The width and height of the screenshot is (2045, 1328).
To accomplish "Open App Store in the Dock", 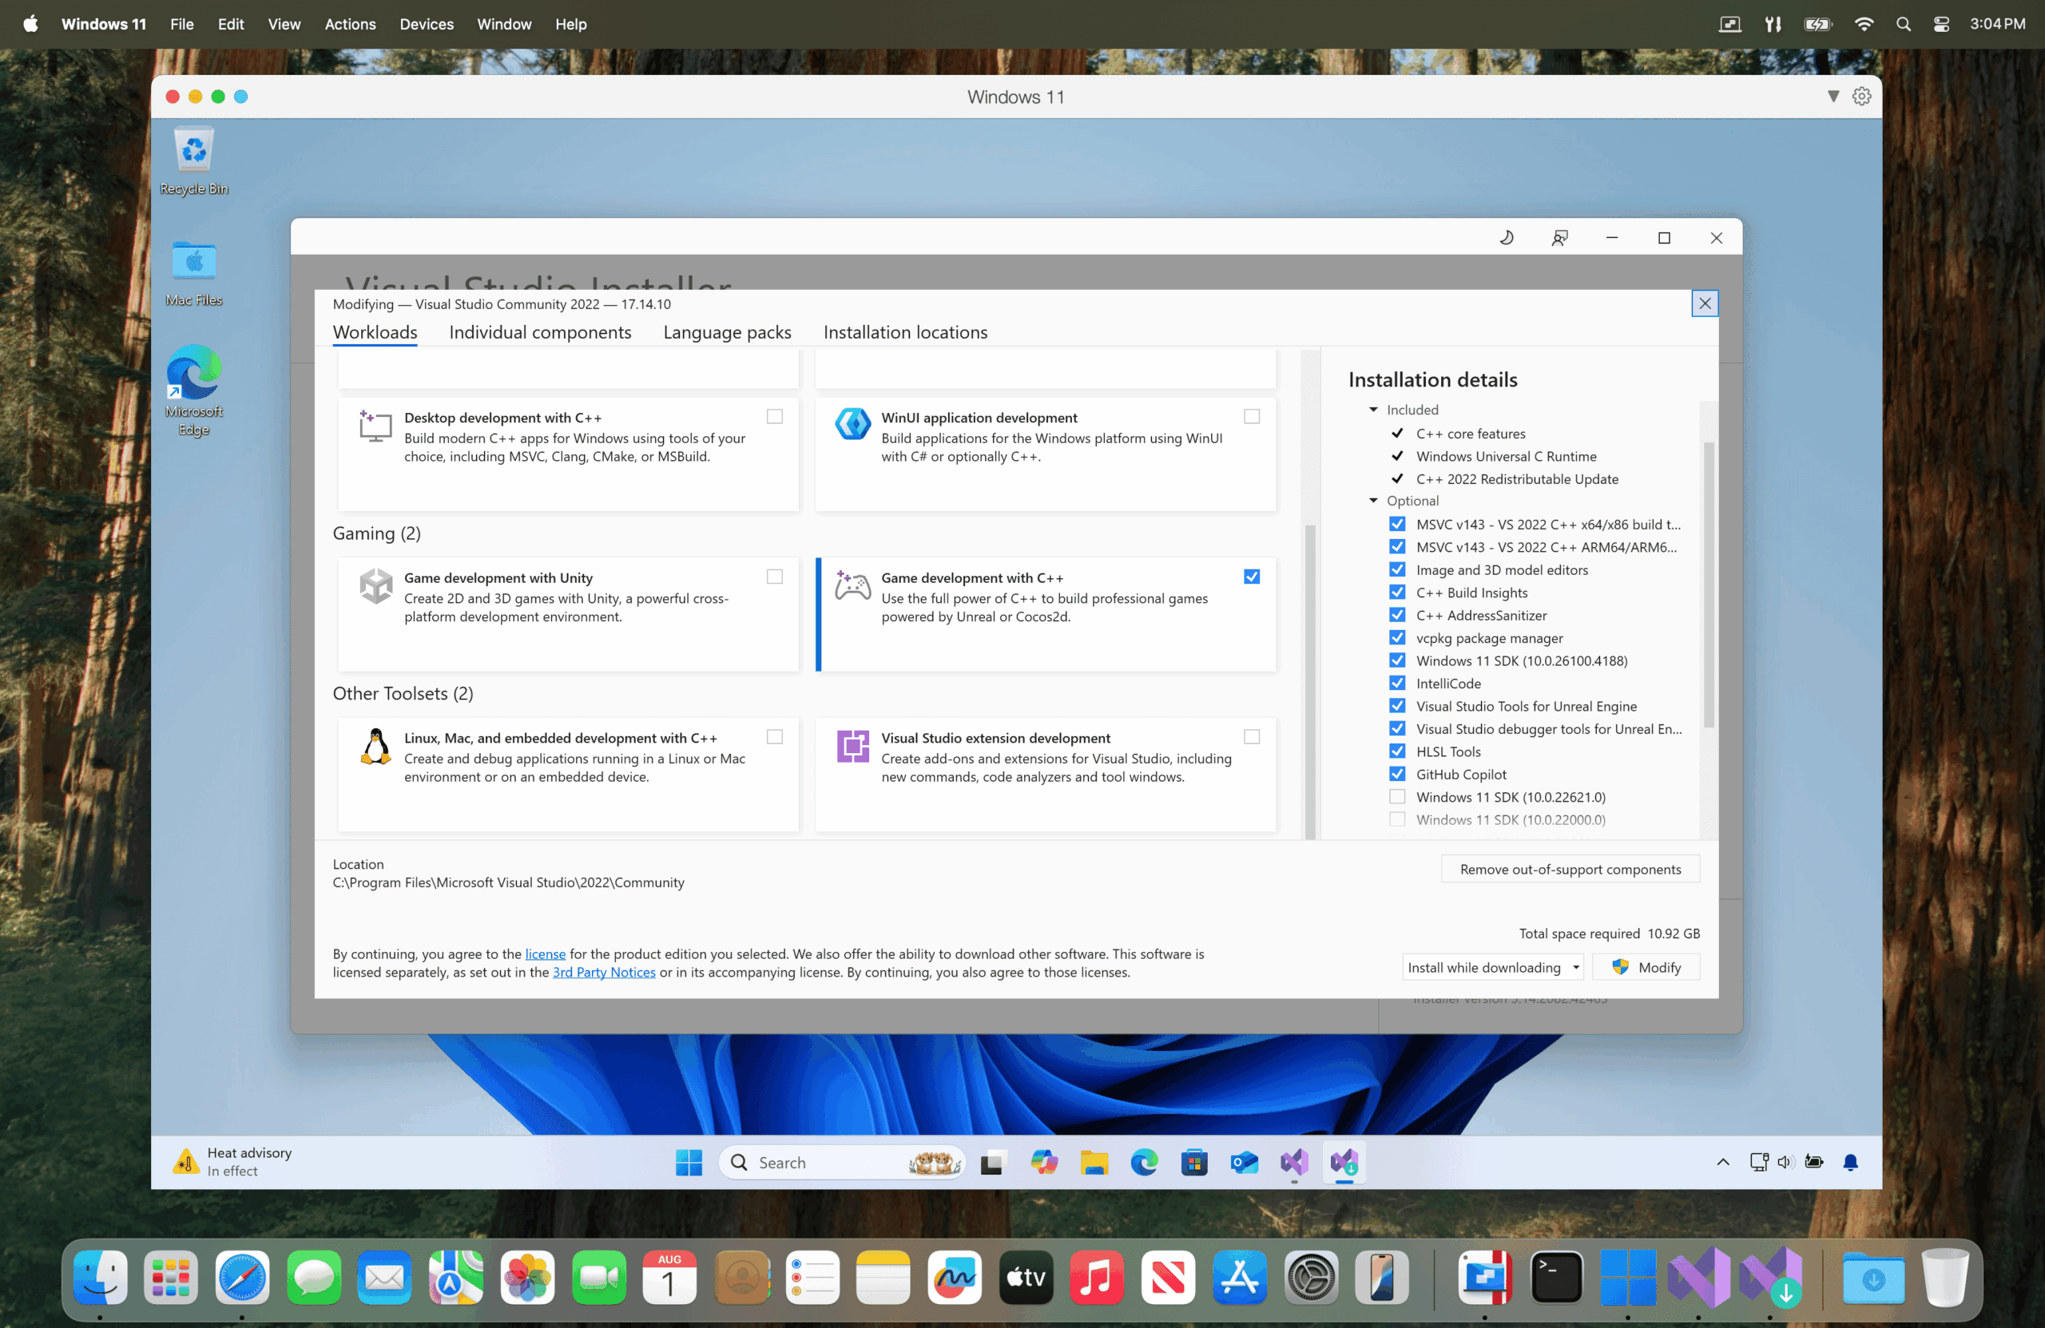I will [x=1239, y=1278].
